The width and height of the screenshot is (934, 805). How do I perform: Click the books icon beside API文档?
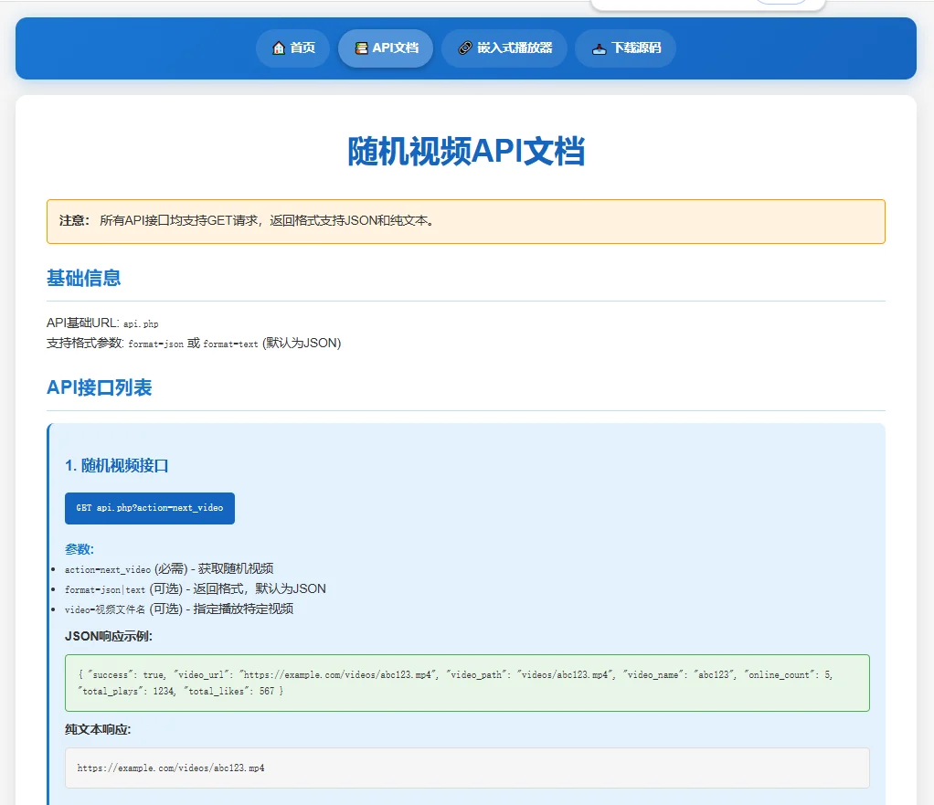pyautogui.click(x=361, y=48)
